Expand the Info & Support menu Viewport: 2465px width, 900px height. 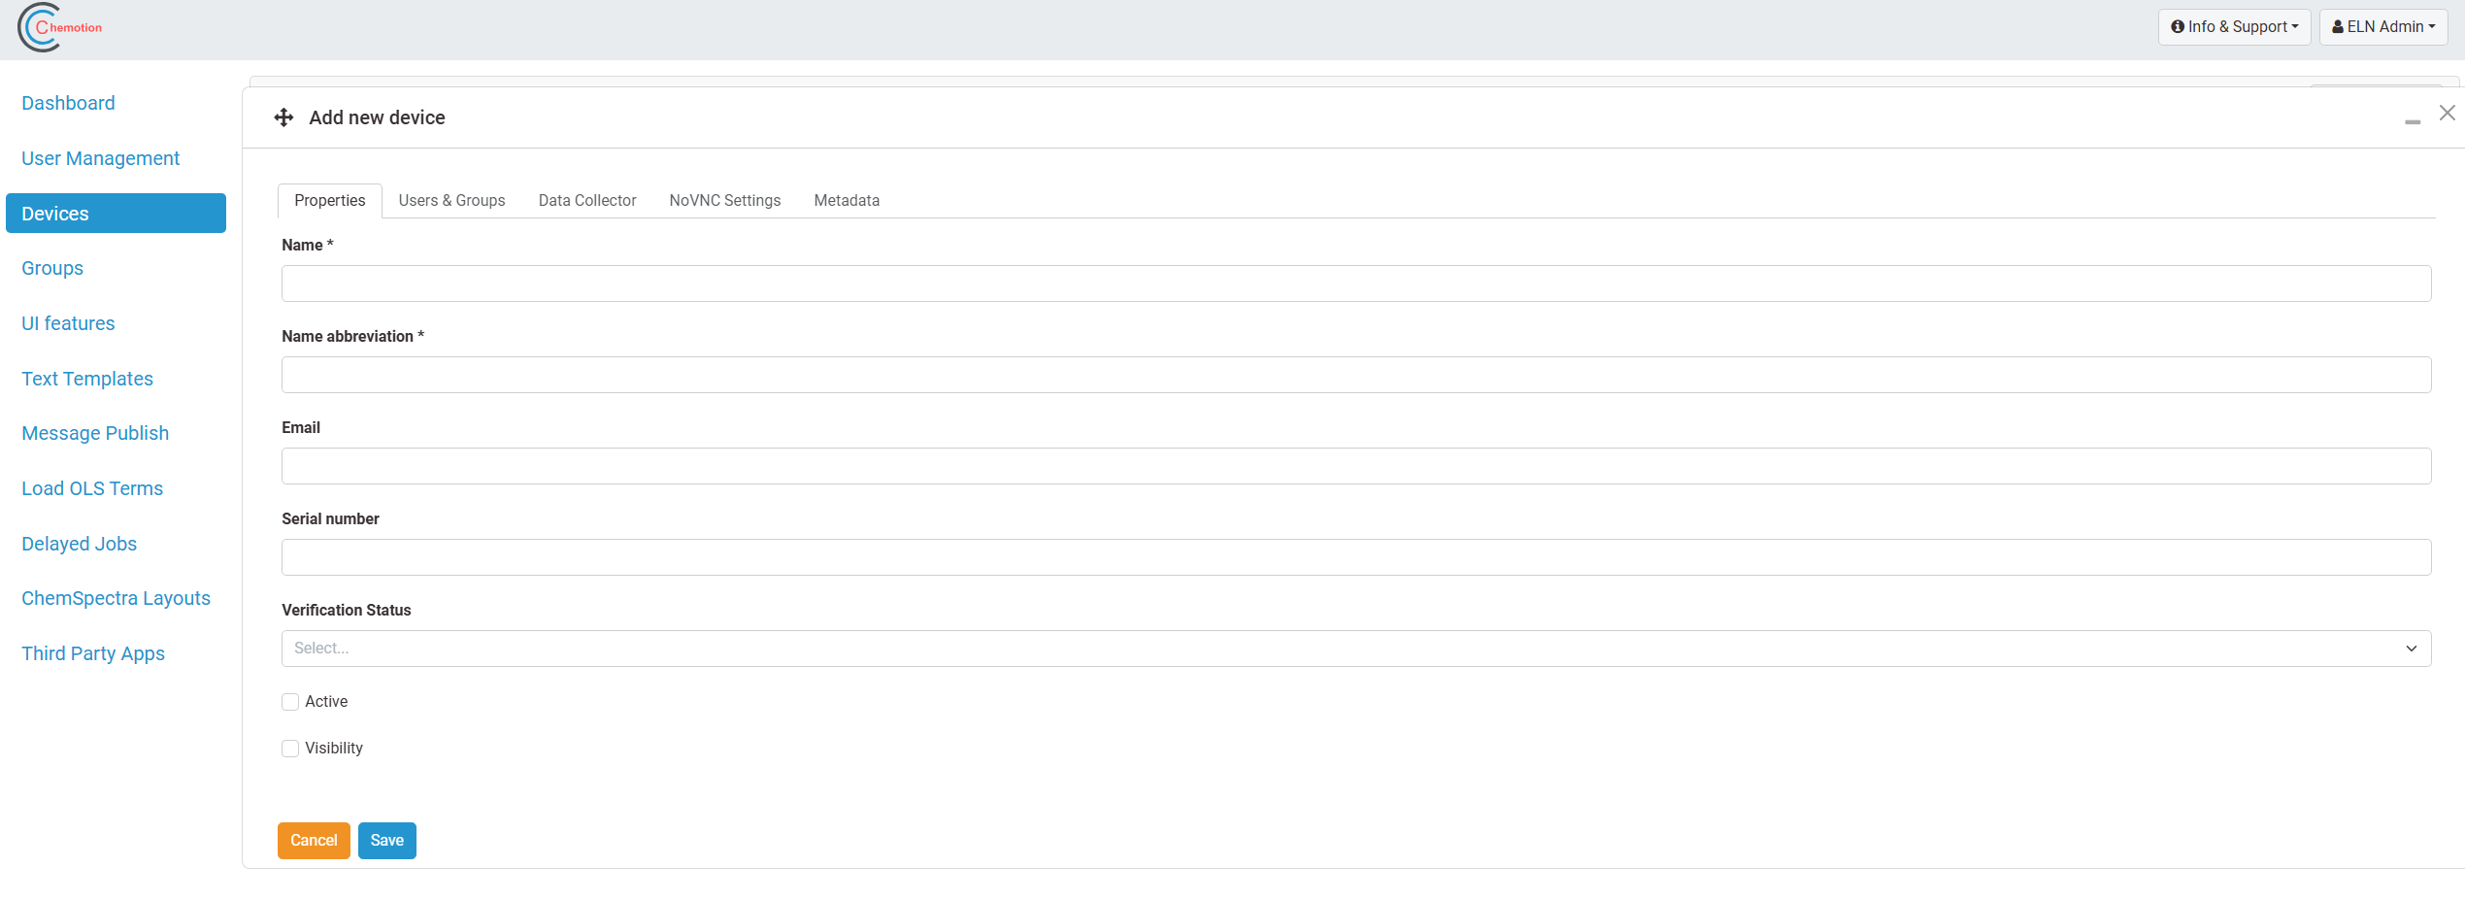2234,26
